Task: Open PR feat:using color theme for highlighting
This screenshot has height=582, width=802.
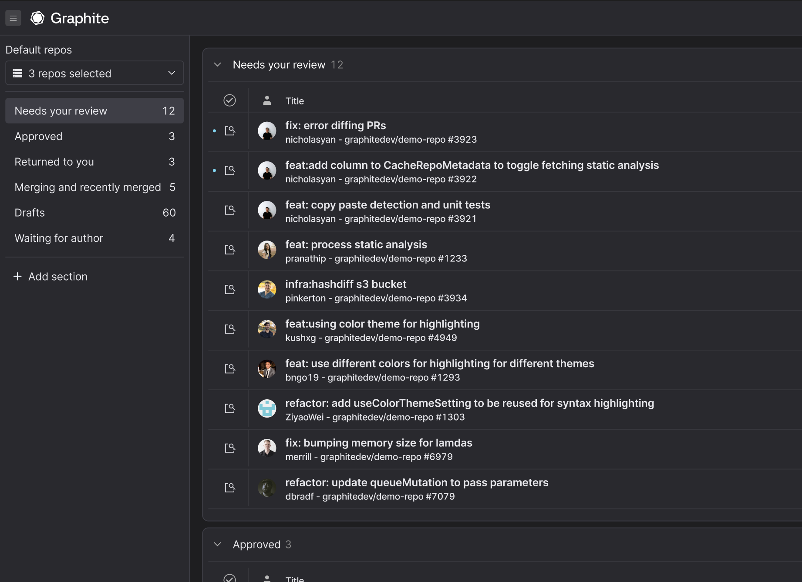Action: pos(382,324)
